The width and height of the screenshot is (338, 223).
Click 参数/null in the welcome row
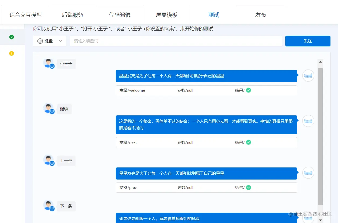pyautogui.click(x=185, y=90)
